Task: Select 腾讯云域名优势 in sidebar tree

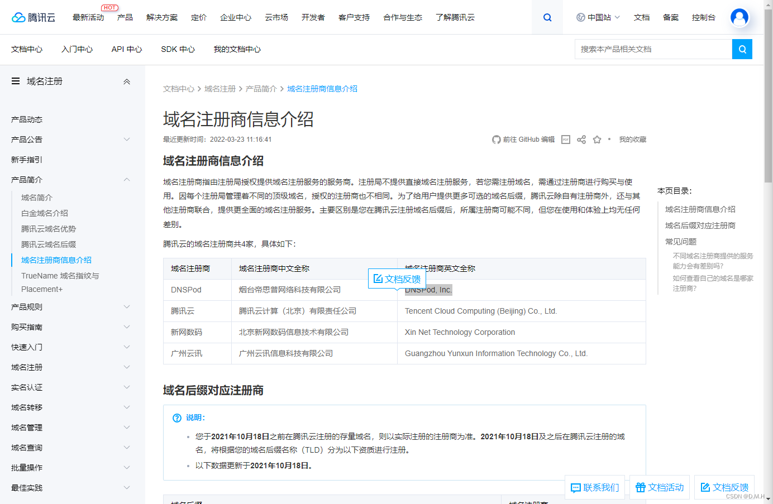Action: point(49,229)
